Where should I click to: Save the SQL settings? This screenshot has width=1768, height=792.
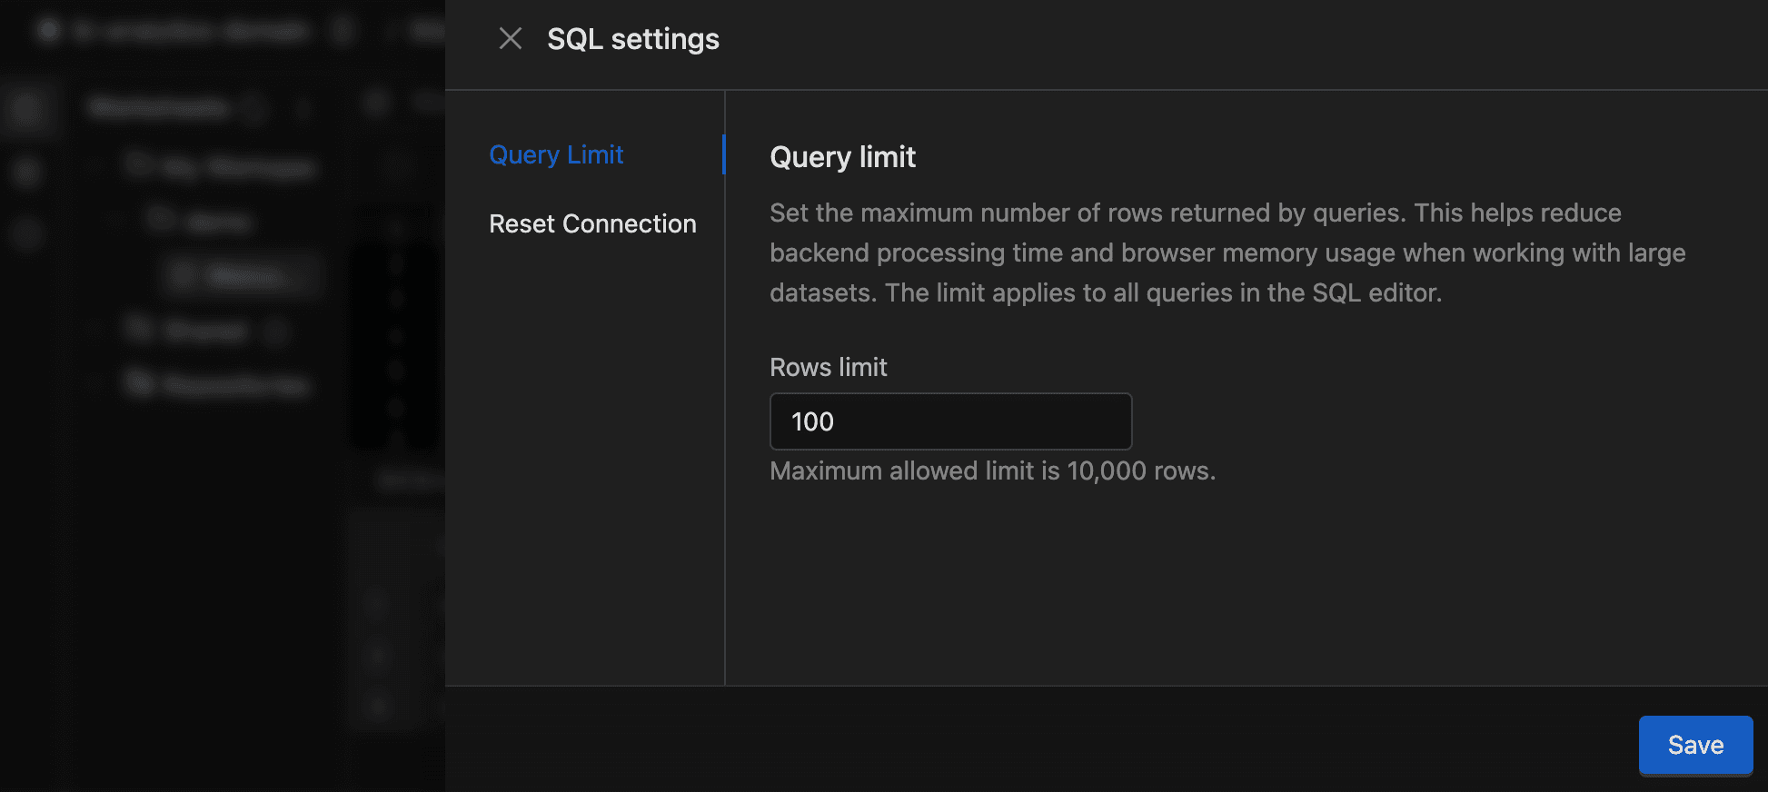tap(1695, 745)
